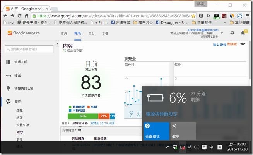Click the 網頁標題 column header

[x=100, y=138]
